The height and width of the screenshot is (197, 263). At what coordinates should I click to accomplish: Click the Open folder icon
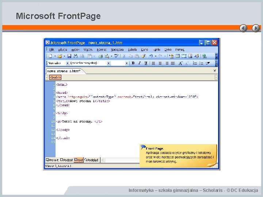click(60, 56)
